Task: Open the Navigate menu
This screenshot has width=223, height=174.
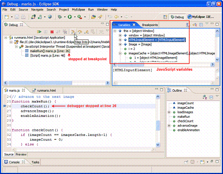Action: point(37,10)
